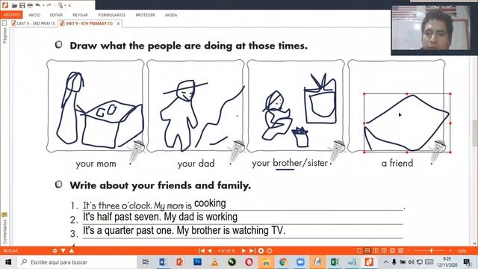Go to previous search result up arrow
Viewport: 478px width, 269px height.
click(72, 251)
